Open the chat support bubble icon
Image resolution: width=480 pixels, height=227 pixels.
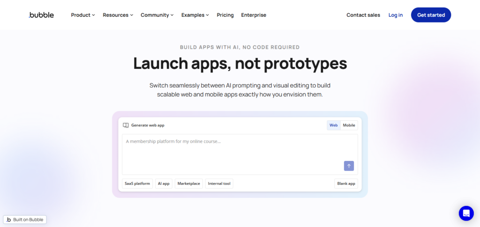[x=466, y=213]
